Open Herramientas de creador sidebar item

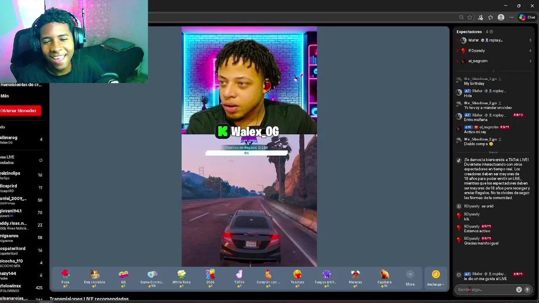[x=21, y=85]
